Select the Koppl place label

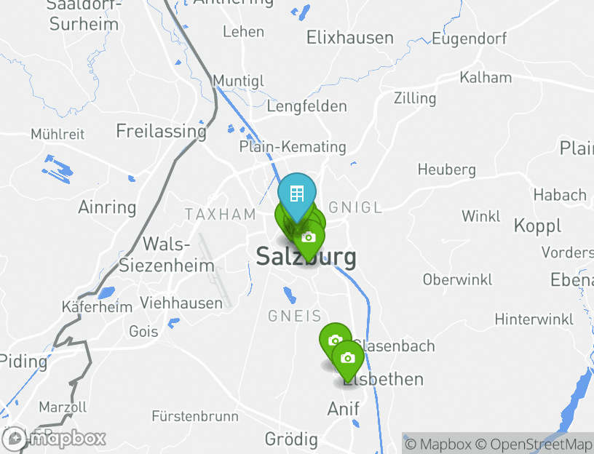tap(537, 226)
